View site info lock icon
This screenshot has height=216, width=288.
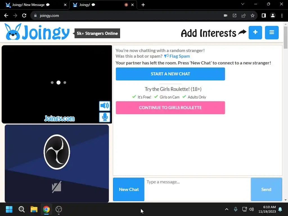click(35, 16)
